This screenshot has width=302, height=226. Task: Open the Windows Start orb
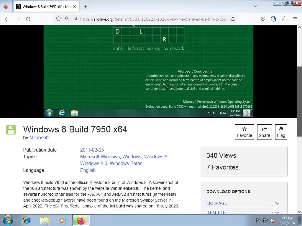(x=8, y=220)
